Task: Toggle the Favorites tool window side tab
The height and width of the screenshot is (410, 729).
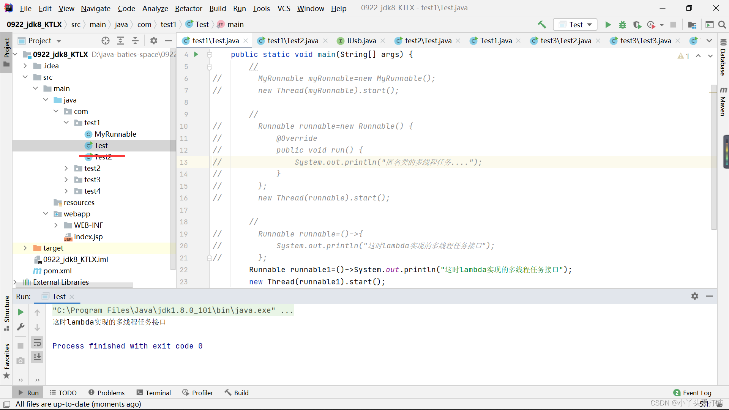Action: [x=6, y=361]
